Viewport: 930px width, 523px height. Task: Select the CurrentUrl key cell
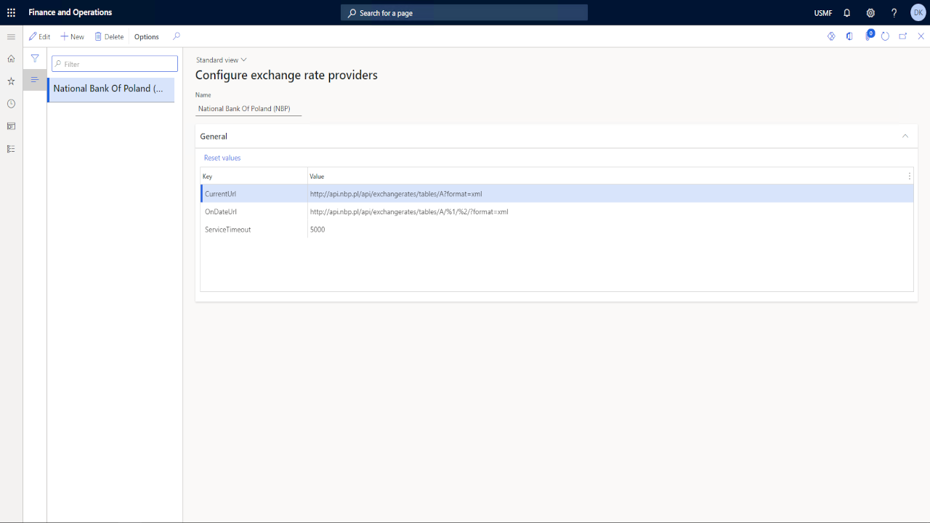[x=254, y=194]
